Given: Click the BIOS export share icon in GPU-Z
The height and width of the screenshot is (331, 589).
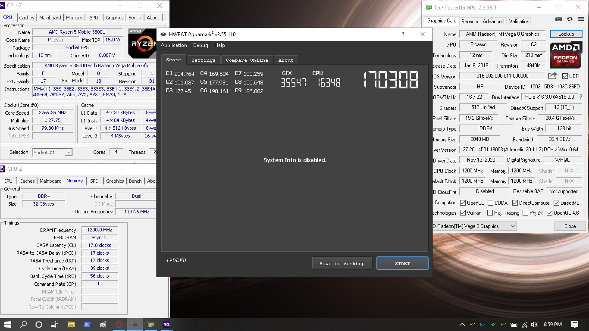Looking at the screenshot, I should point(552,76).
